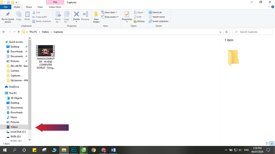Switch to the Share ribbon tab
The width and height of the screenshot is (275, 154).
pos(30,7)
